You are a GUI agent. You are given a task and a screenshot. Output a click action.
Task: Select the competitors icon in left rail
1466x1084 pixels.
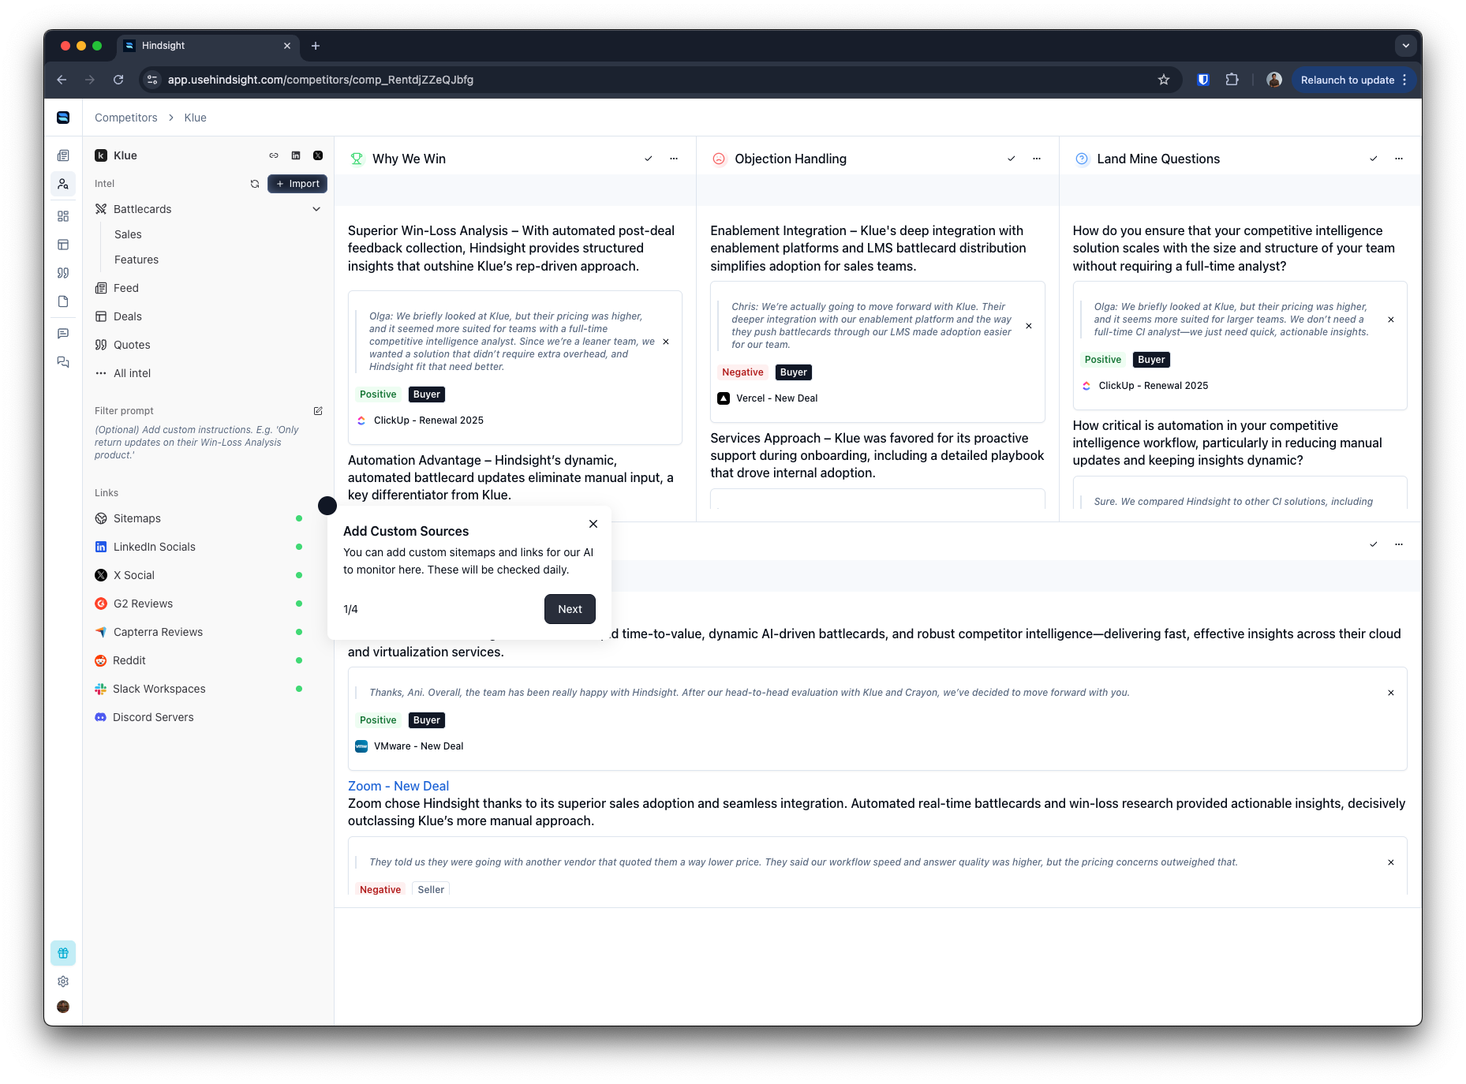pos(63,184)
